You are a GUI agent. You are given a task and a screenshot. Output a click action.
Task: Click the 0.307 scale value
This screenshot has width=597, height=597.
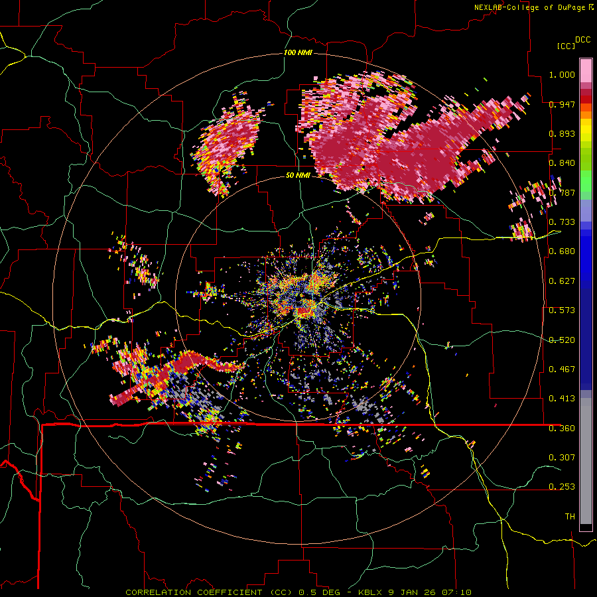(562, 458)
